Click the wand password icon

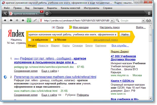coord(35,20)
